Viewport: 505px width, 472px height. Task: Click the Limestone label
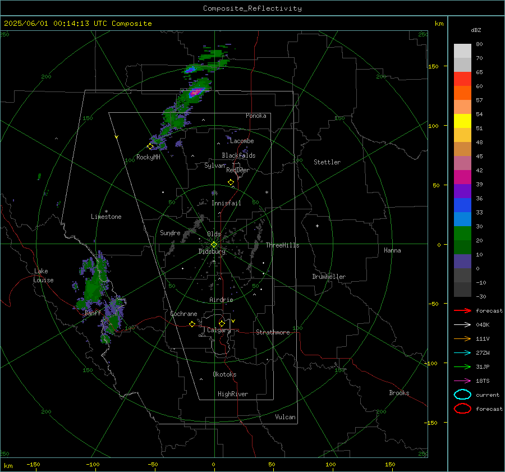[106, 217]
